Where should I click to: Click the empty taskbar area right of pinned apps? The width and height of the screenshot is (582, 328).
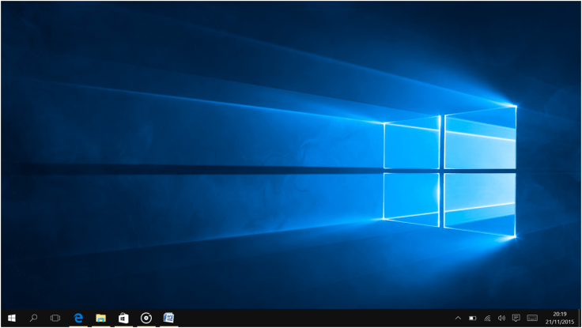coord(316,318)
